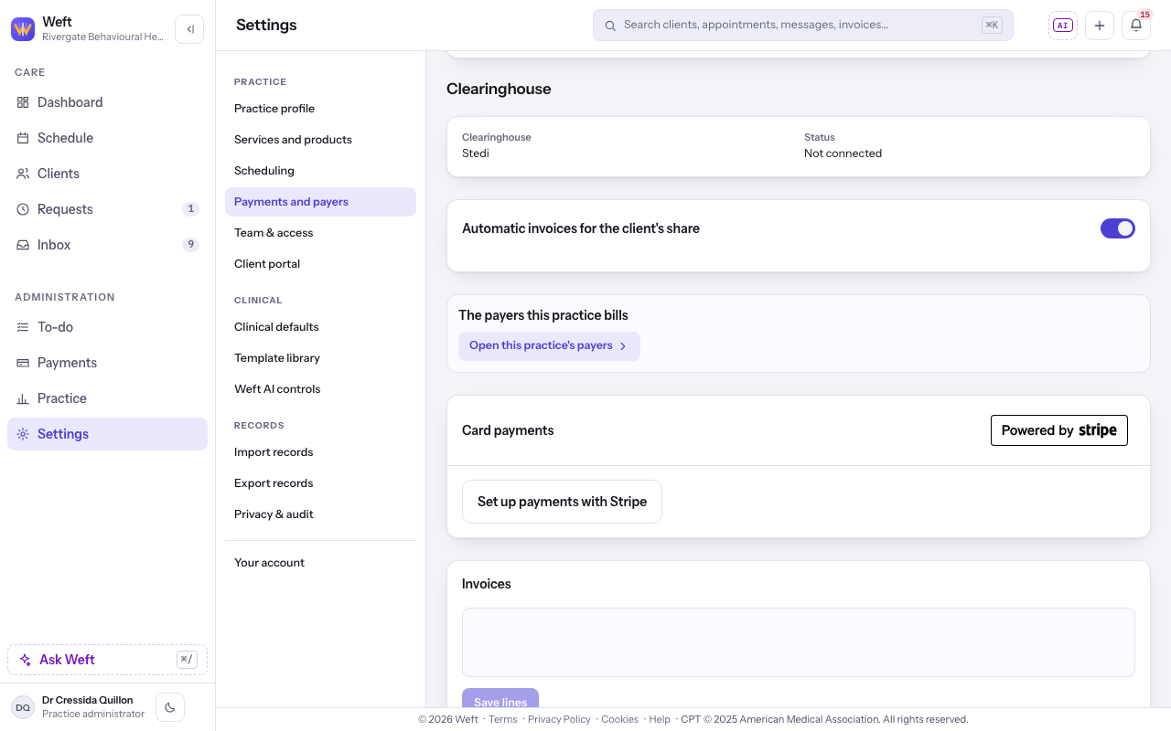Image resolution: width=1171 pixels, height=731 pixels.
Task: Click the Ask Weft sparkle icon
Action: click(x=26, y=660)
